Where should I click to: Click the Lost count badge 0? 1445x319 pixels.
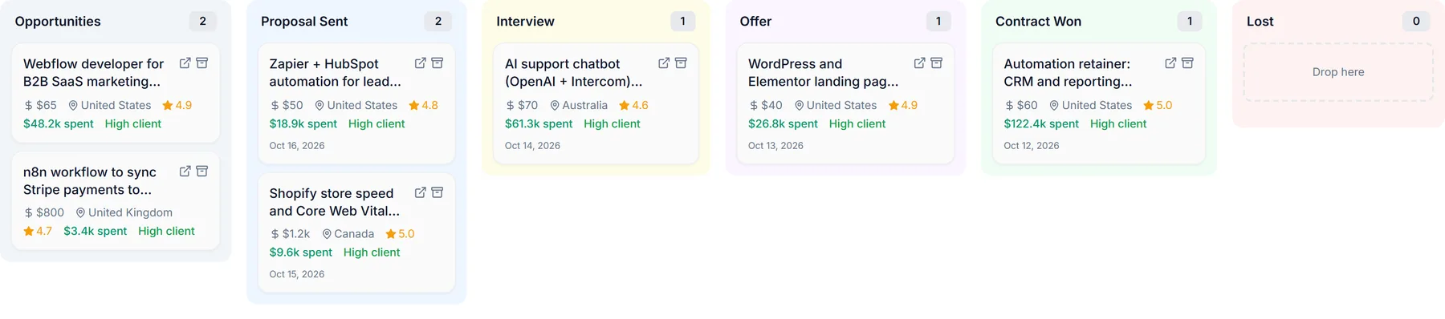point(1416,22)
